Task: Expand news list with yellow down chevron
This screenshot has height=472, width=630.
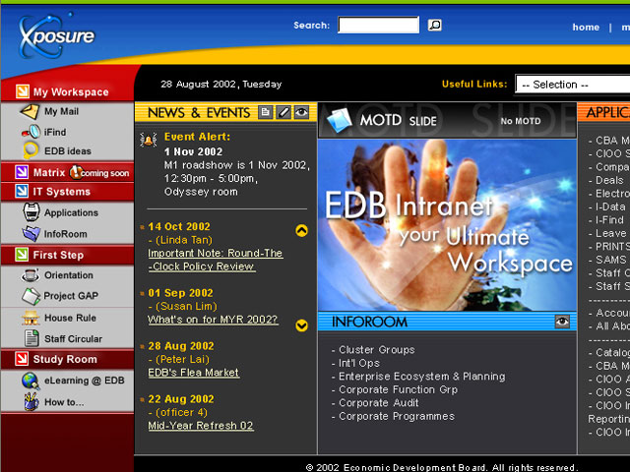Action: 302,325
